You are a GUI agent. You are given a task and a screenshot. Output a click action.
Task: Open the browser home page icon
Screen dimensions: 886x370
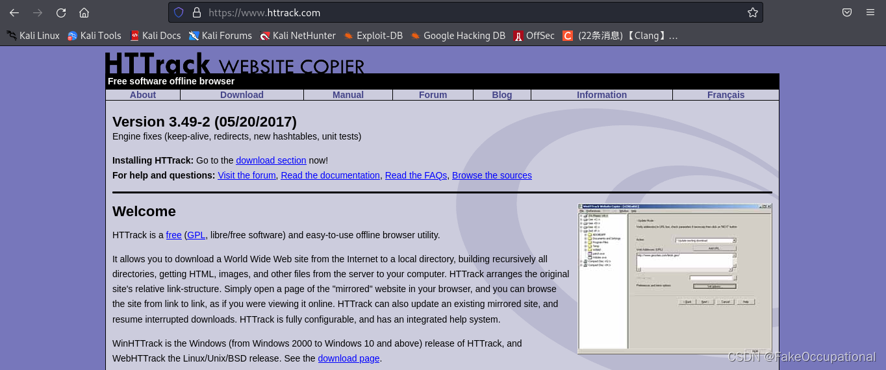(x=84, y=12)
